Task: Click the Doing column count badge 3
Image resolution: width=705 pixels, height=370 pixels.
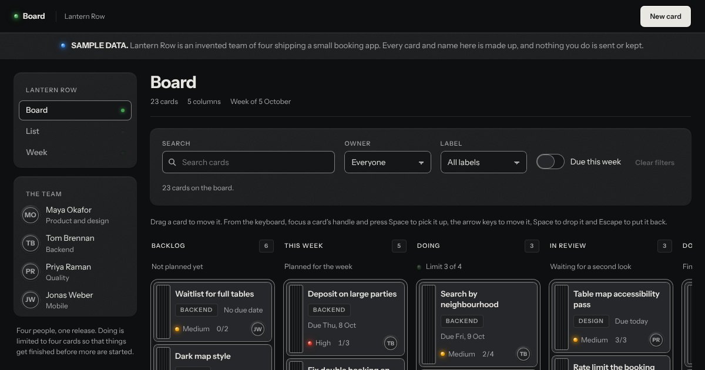Action: tap(532, 246)
